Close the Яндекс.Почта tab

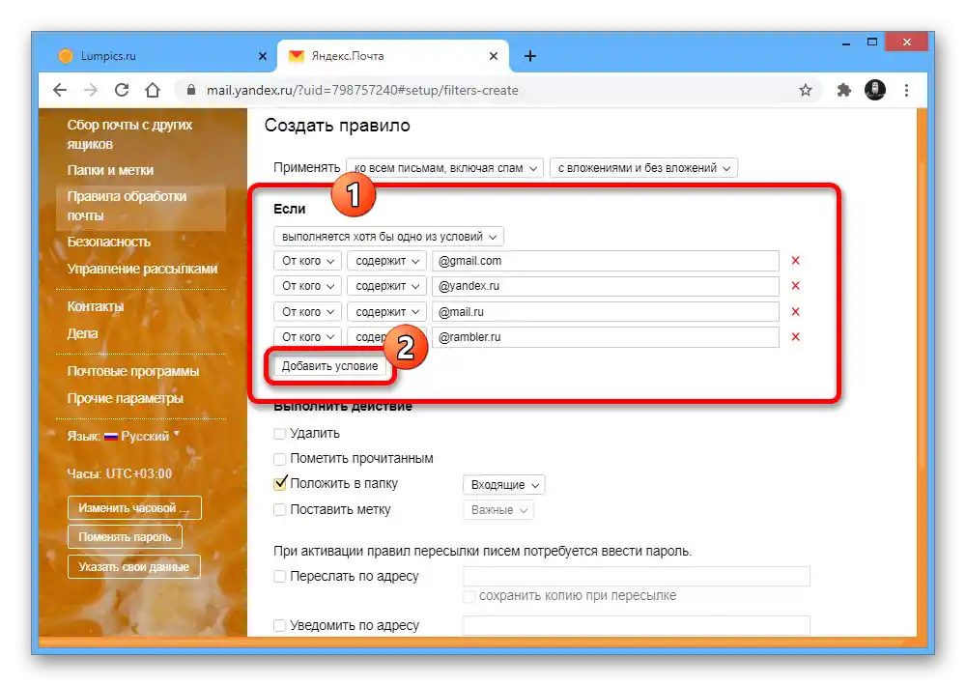point(494,56)
